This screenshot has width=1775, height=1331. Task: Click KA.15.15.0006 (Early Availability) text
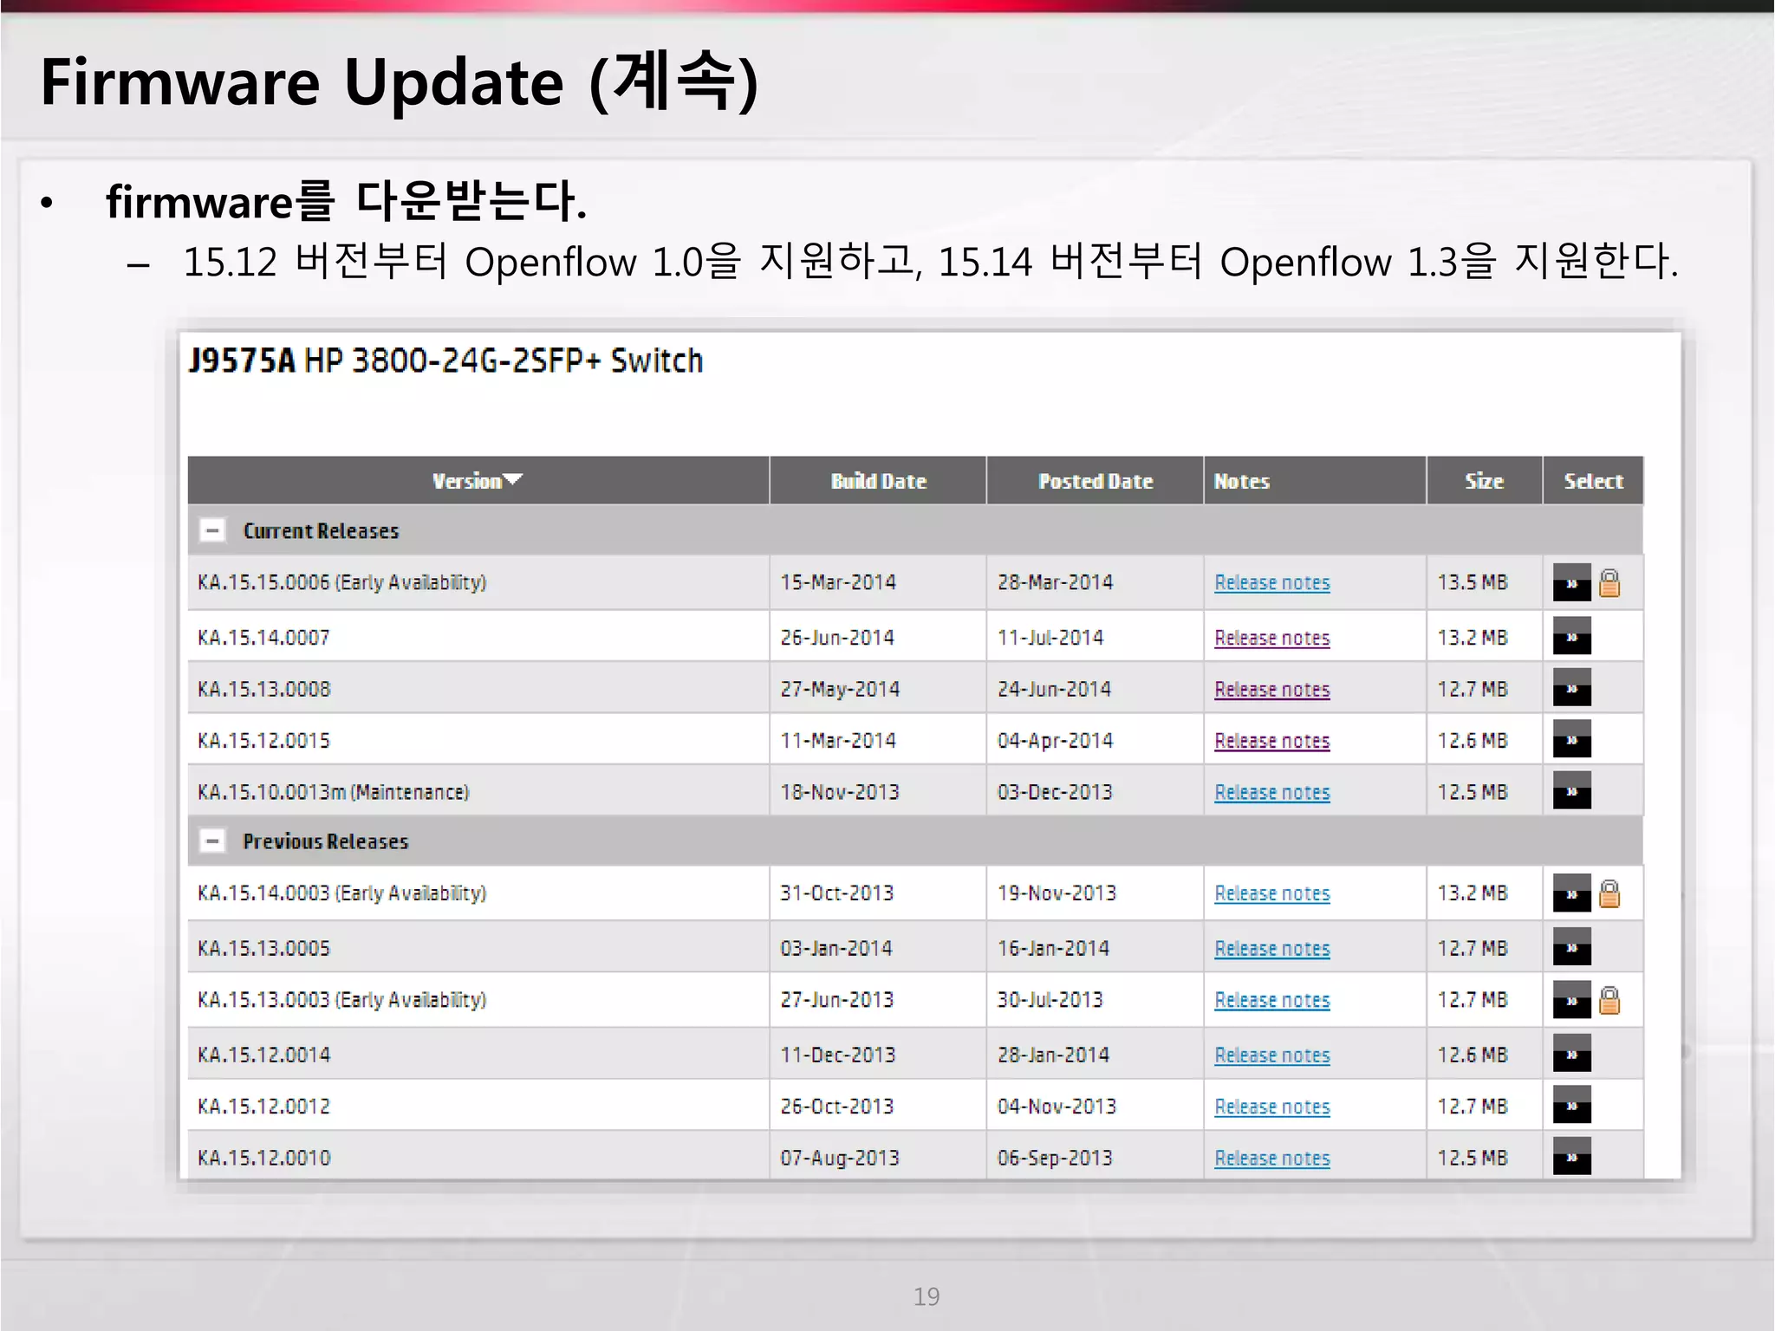click(341, 582)
